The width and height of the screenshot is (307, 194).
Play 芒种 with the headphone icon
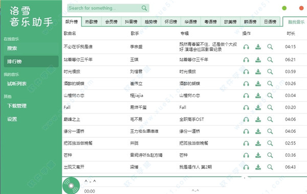[x=246, y=155]
